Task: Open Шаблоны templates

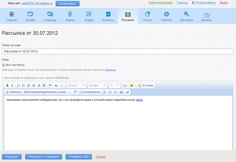Action: [13, 92]
